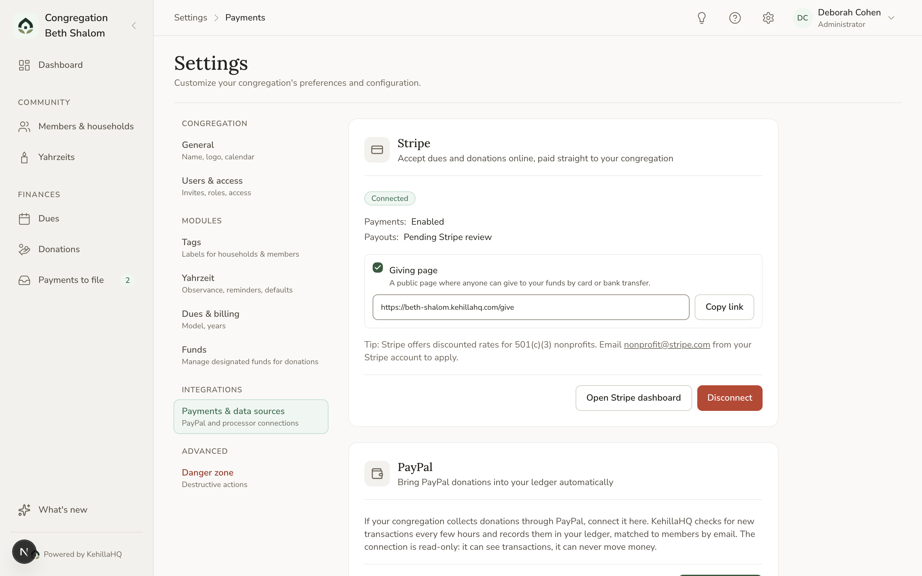Click the Donations hand-heart icon
Screen dimensions: 922x576
pos(24,250)
